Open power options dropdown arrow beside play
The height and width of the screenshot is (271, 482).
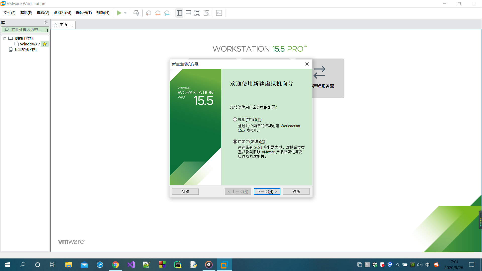(125, 13)
